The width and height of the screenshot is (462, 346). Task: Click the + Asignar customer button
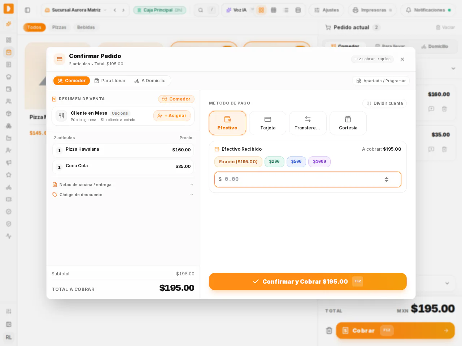pyautogui.click(x=172, y=116)
